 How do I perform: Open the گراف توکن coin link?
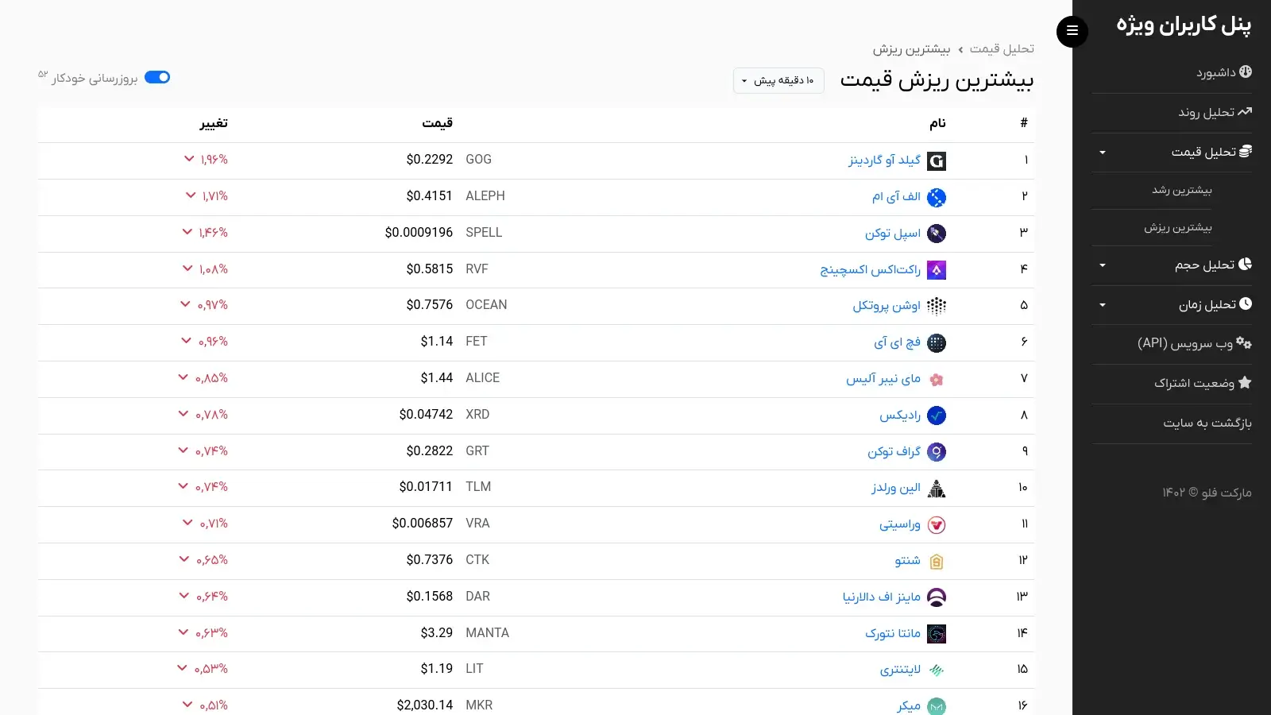pyautogui.click(x=894, y=452)
